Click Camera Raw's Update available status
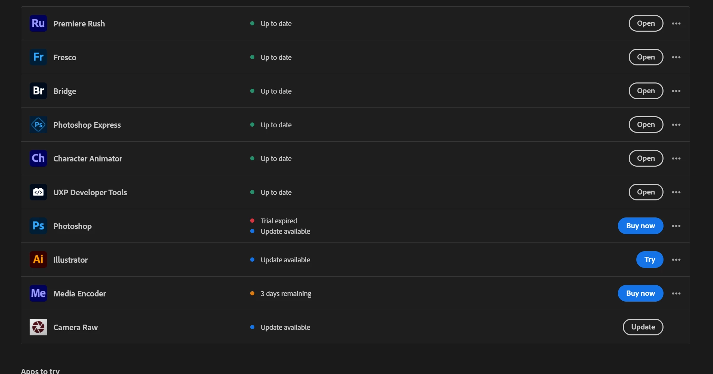The height and width of the screenshot is (374, 713). (x=285, y=327)
